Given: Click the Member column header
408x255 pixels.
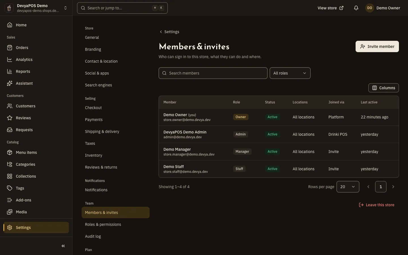Looking at the screenshot, I should coord(170,102).
